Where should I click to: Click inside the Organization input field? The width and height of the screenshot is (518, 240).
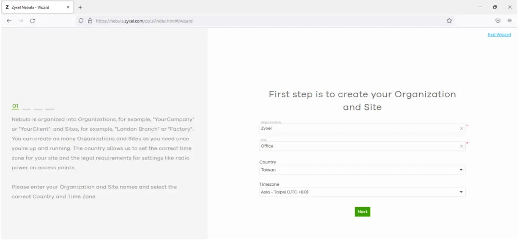click(347, 128)
